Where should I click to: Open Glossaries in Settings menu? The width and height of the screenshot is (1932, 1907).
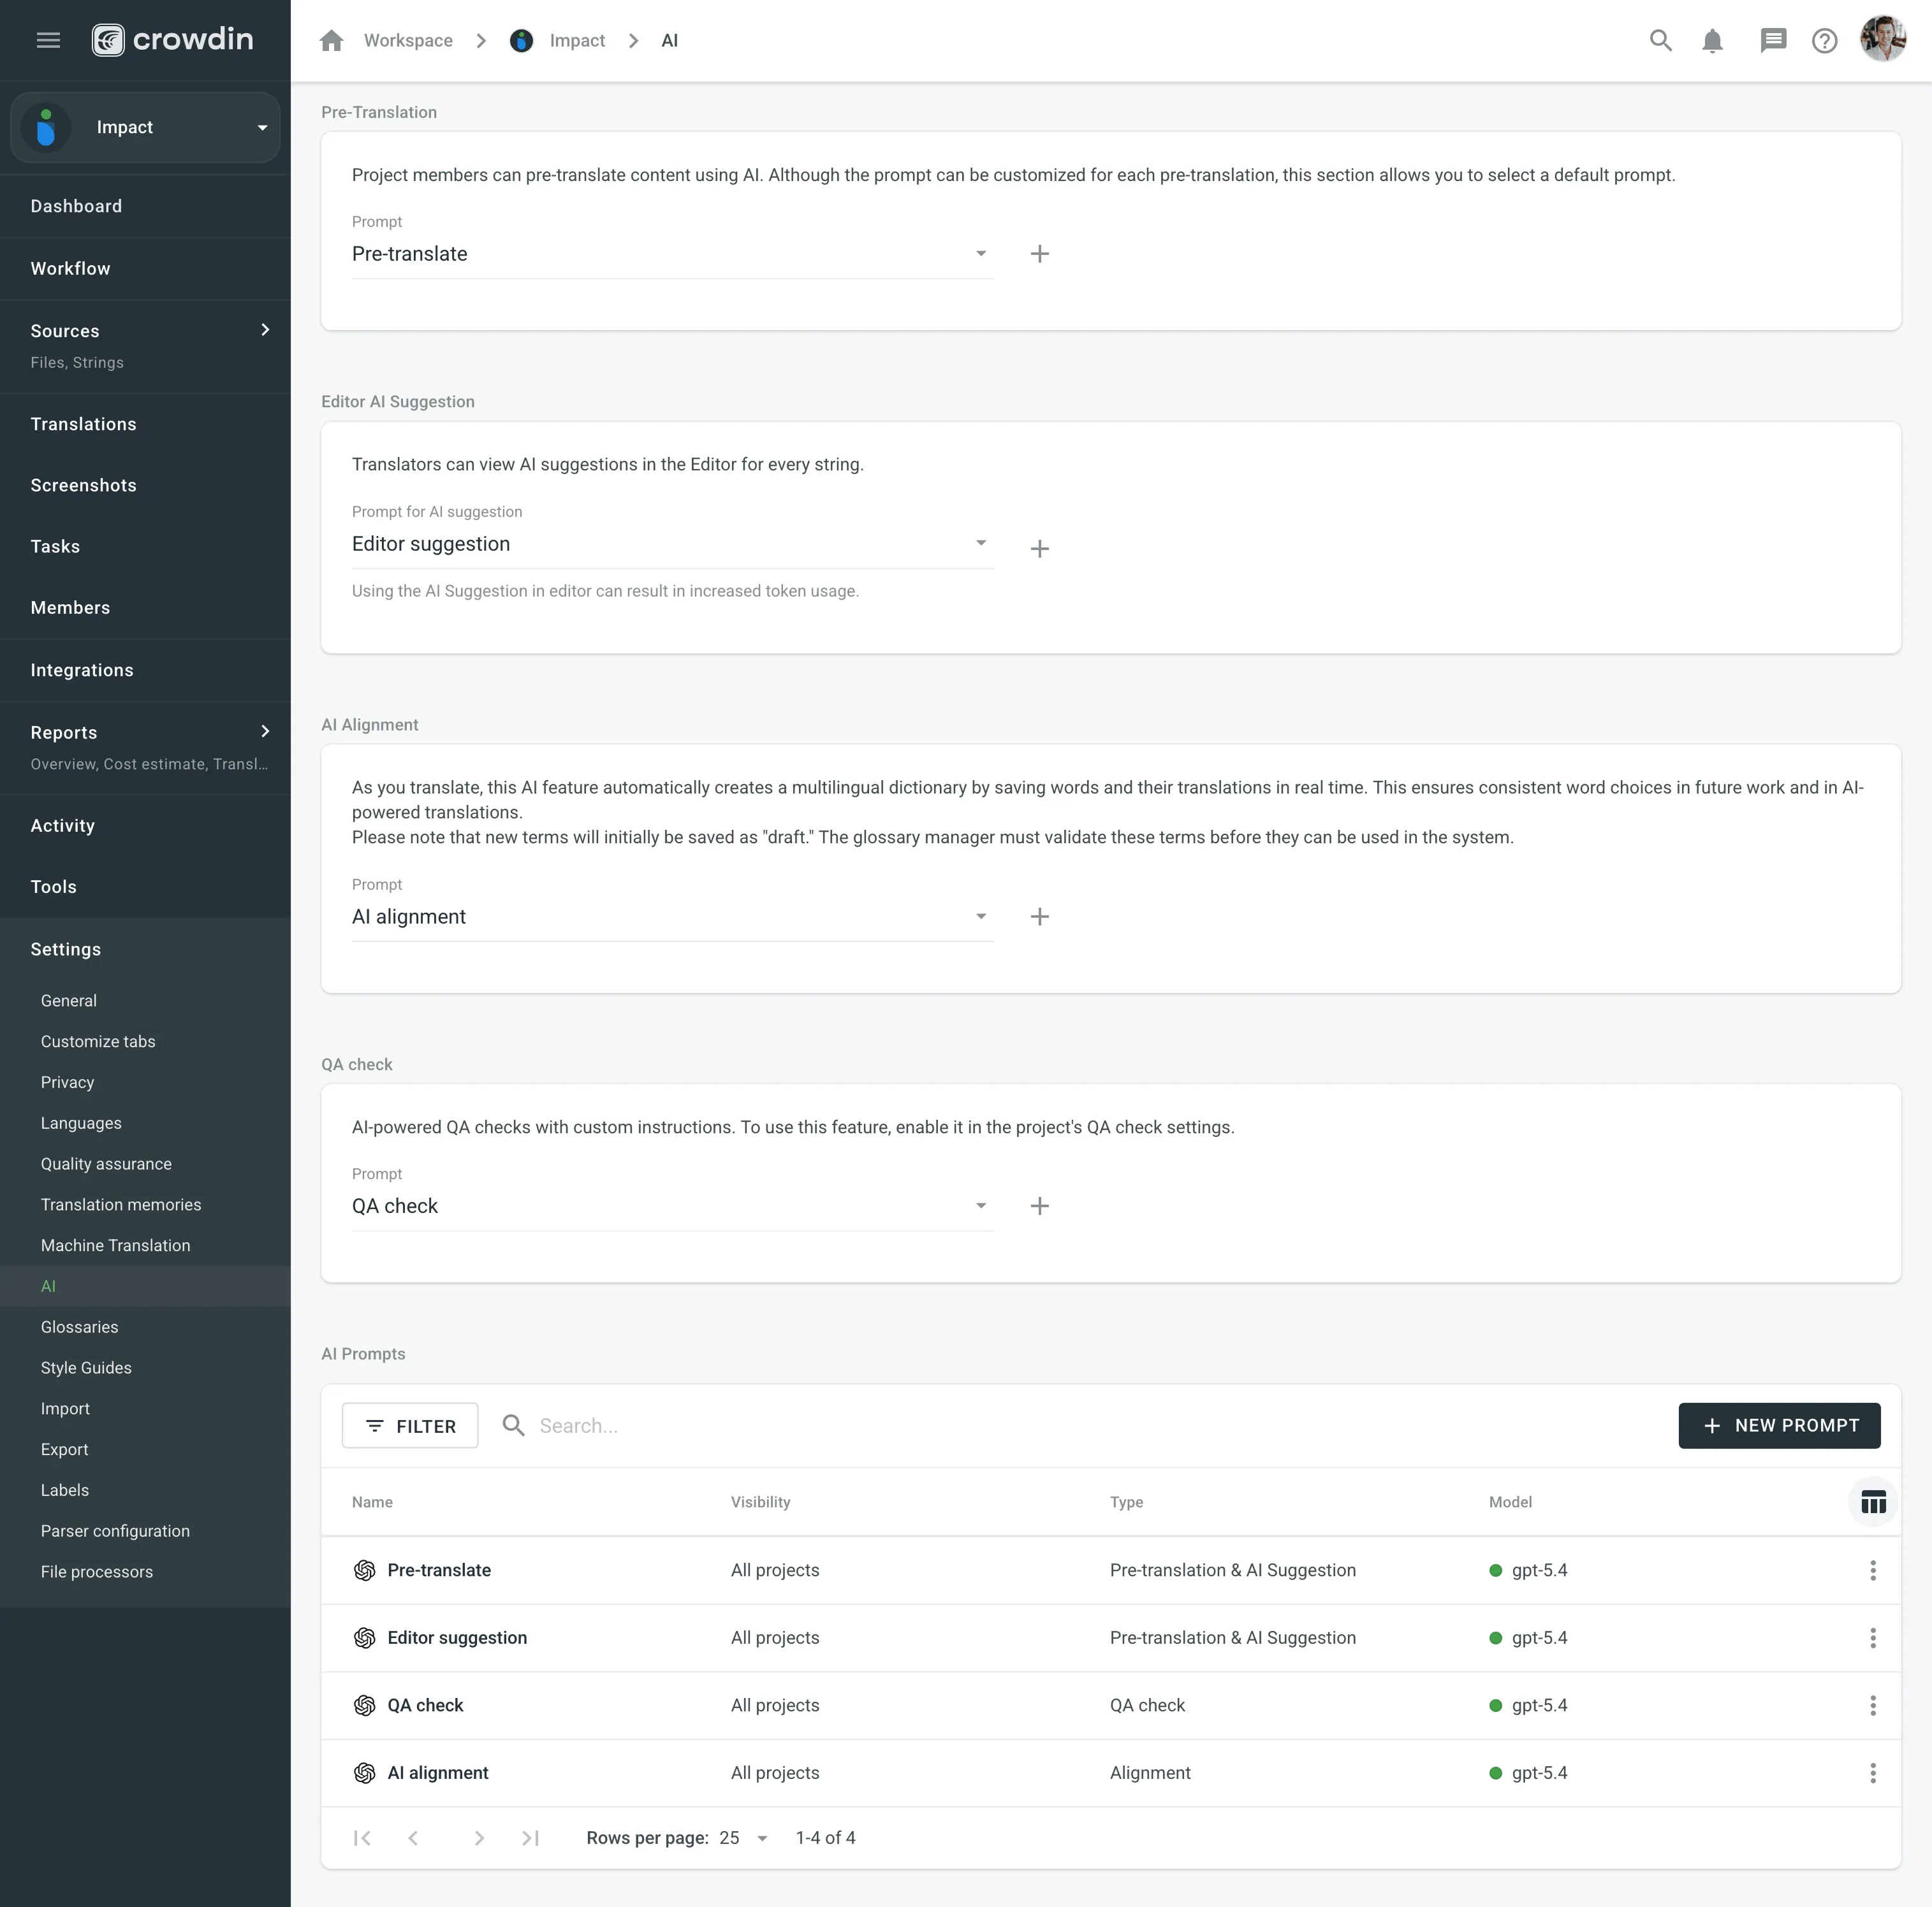tap(79, 1327)
